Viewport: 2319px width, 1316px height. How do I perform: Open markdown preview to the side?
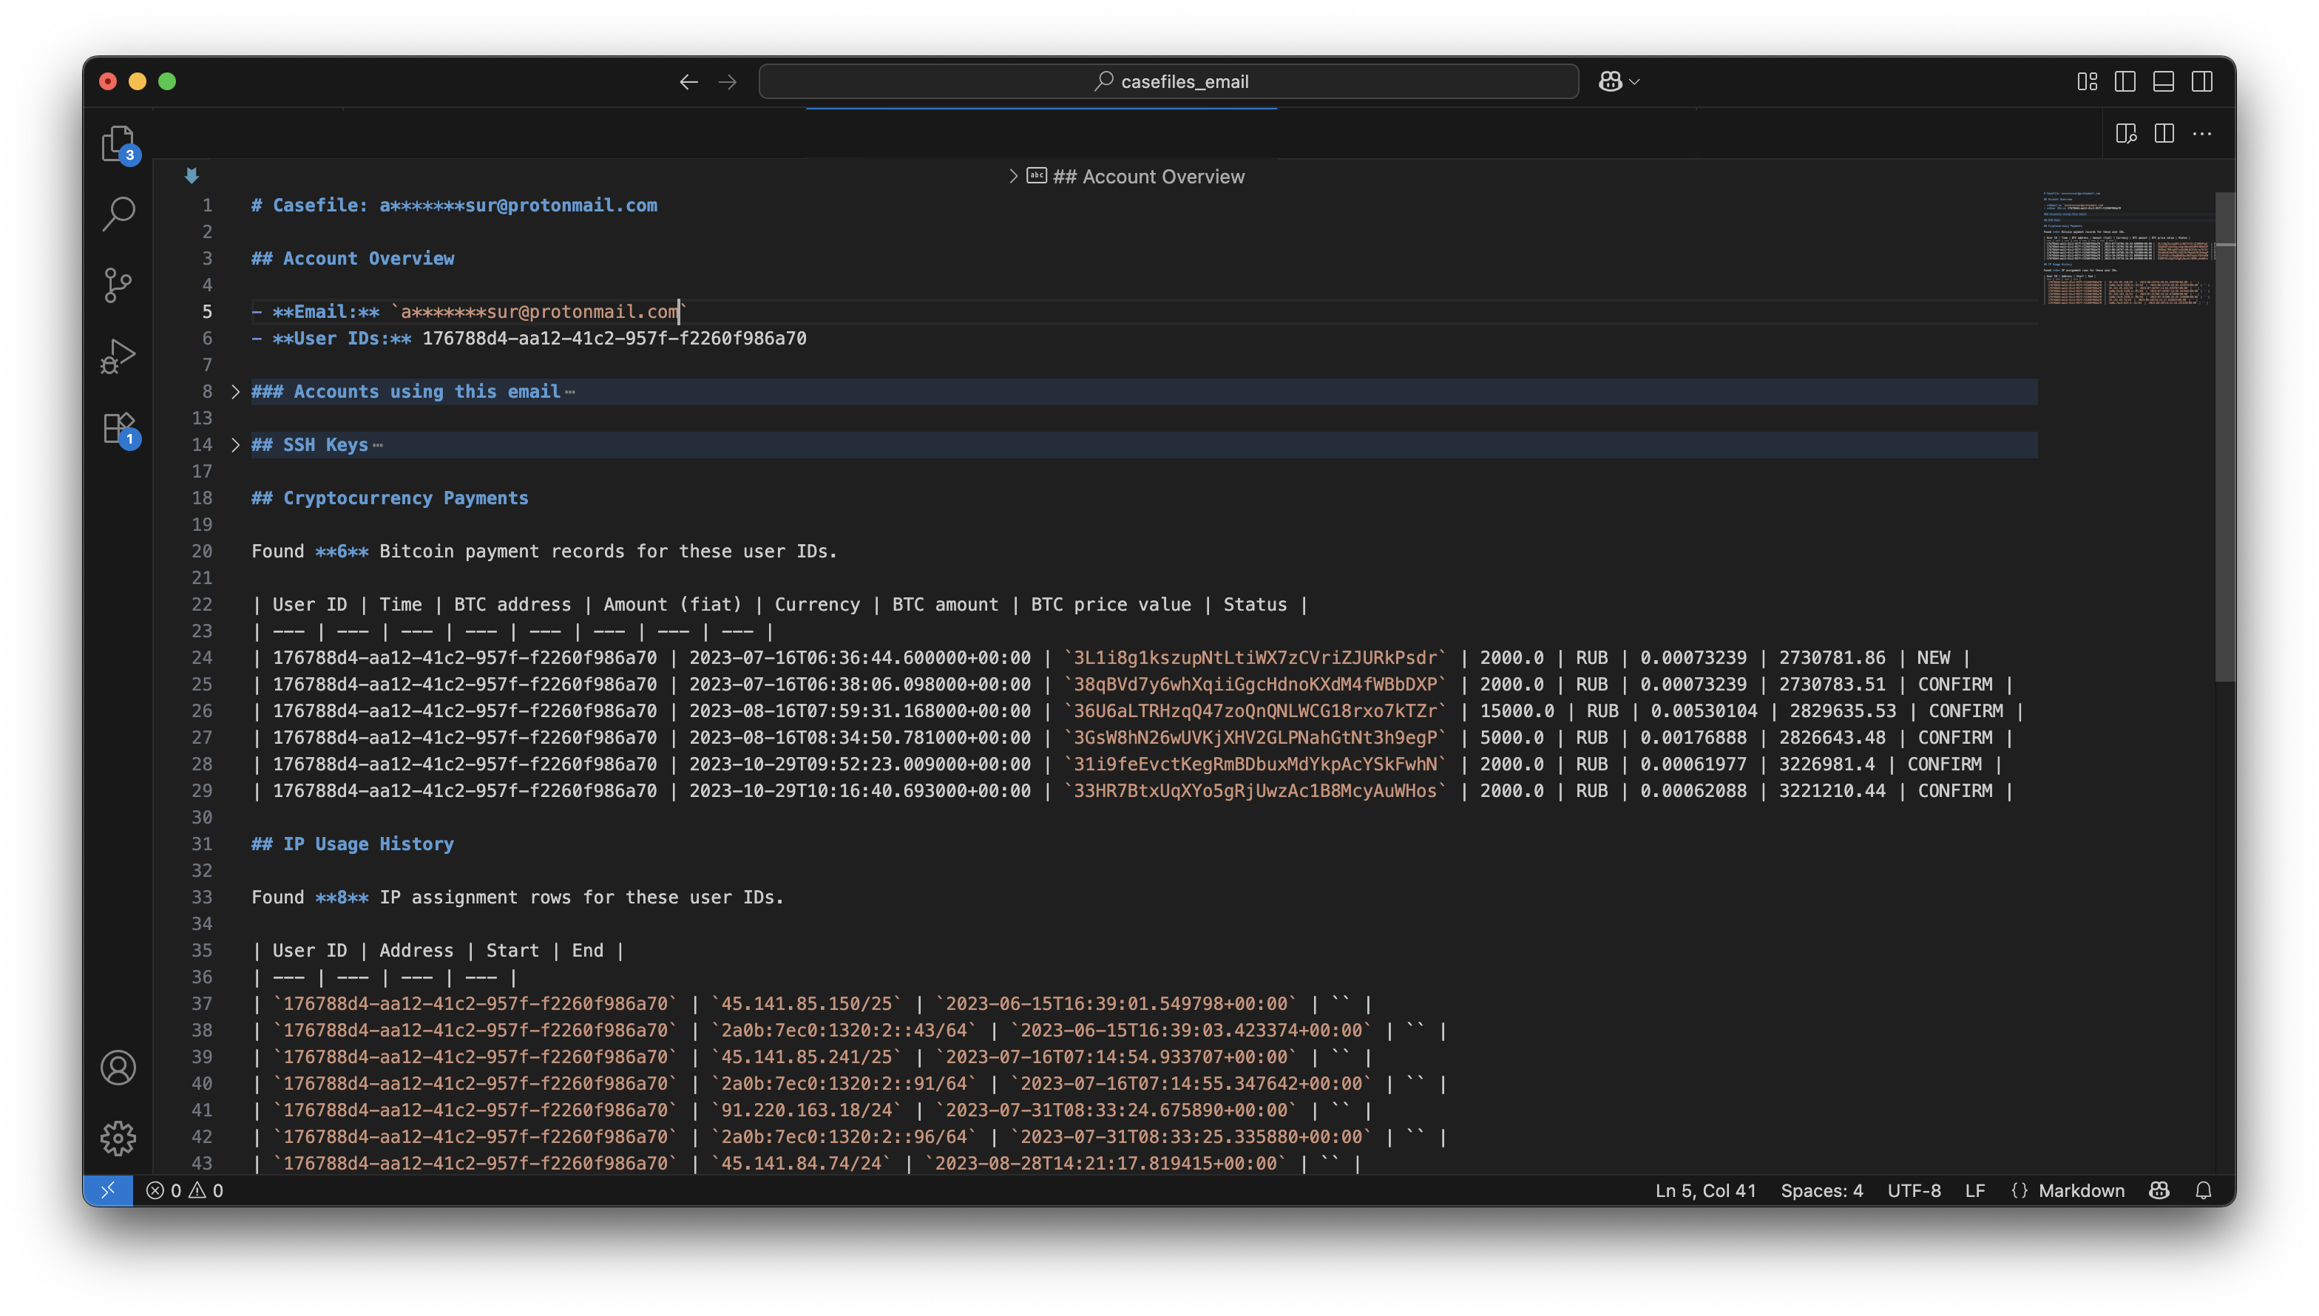[2125, 134]
